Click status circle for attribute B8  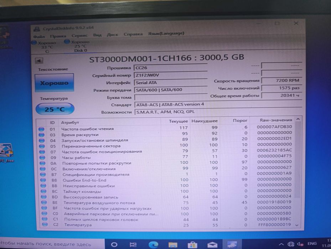coord(43,180)
